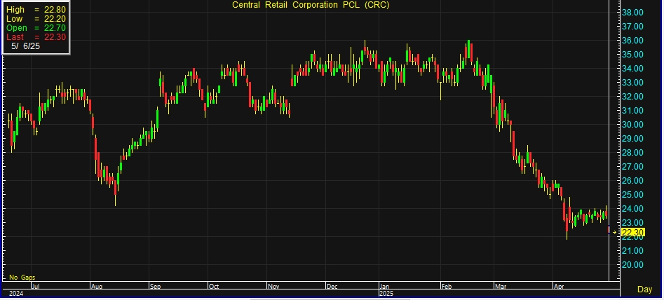Click the Last = 22.30 value
The height and width of the screenshot is (300, 664).
(55, 37)
